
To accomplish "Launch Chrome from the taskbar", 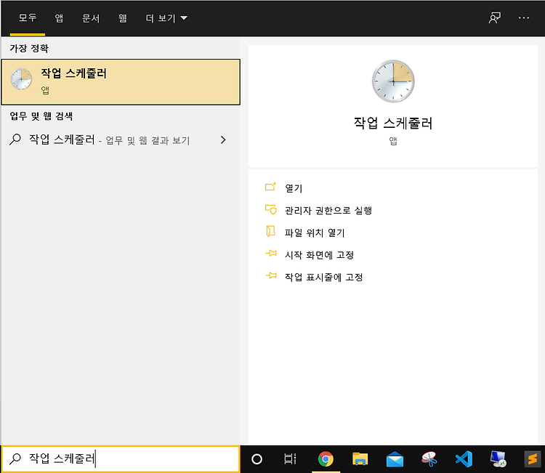I will coord(326,459).
